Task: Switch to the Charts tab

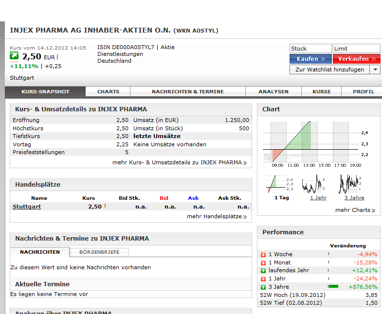Action: (x=108, y=91)
